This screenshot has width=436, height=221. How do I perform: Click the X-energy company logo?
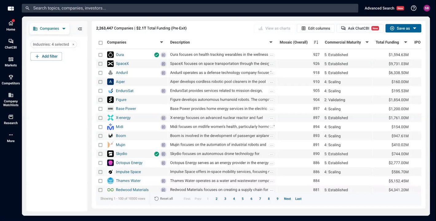pyautogui.click(x=110, y=118)
